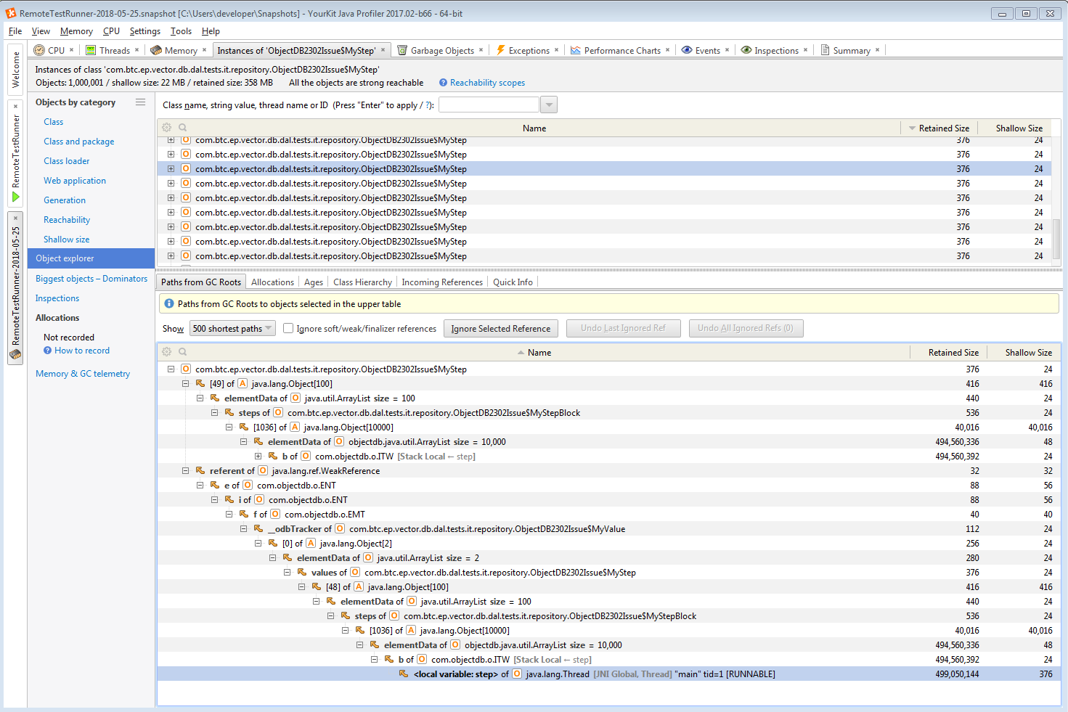1068x712 pixels.
Task: Switch to the Quick Info tab
Action: [x=513, y=282]
